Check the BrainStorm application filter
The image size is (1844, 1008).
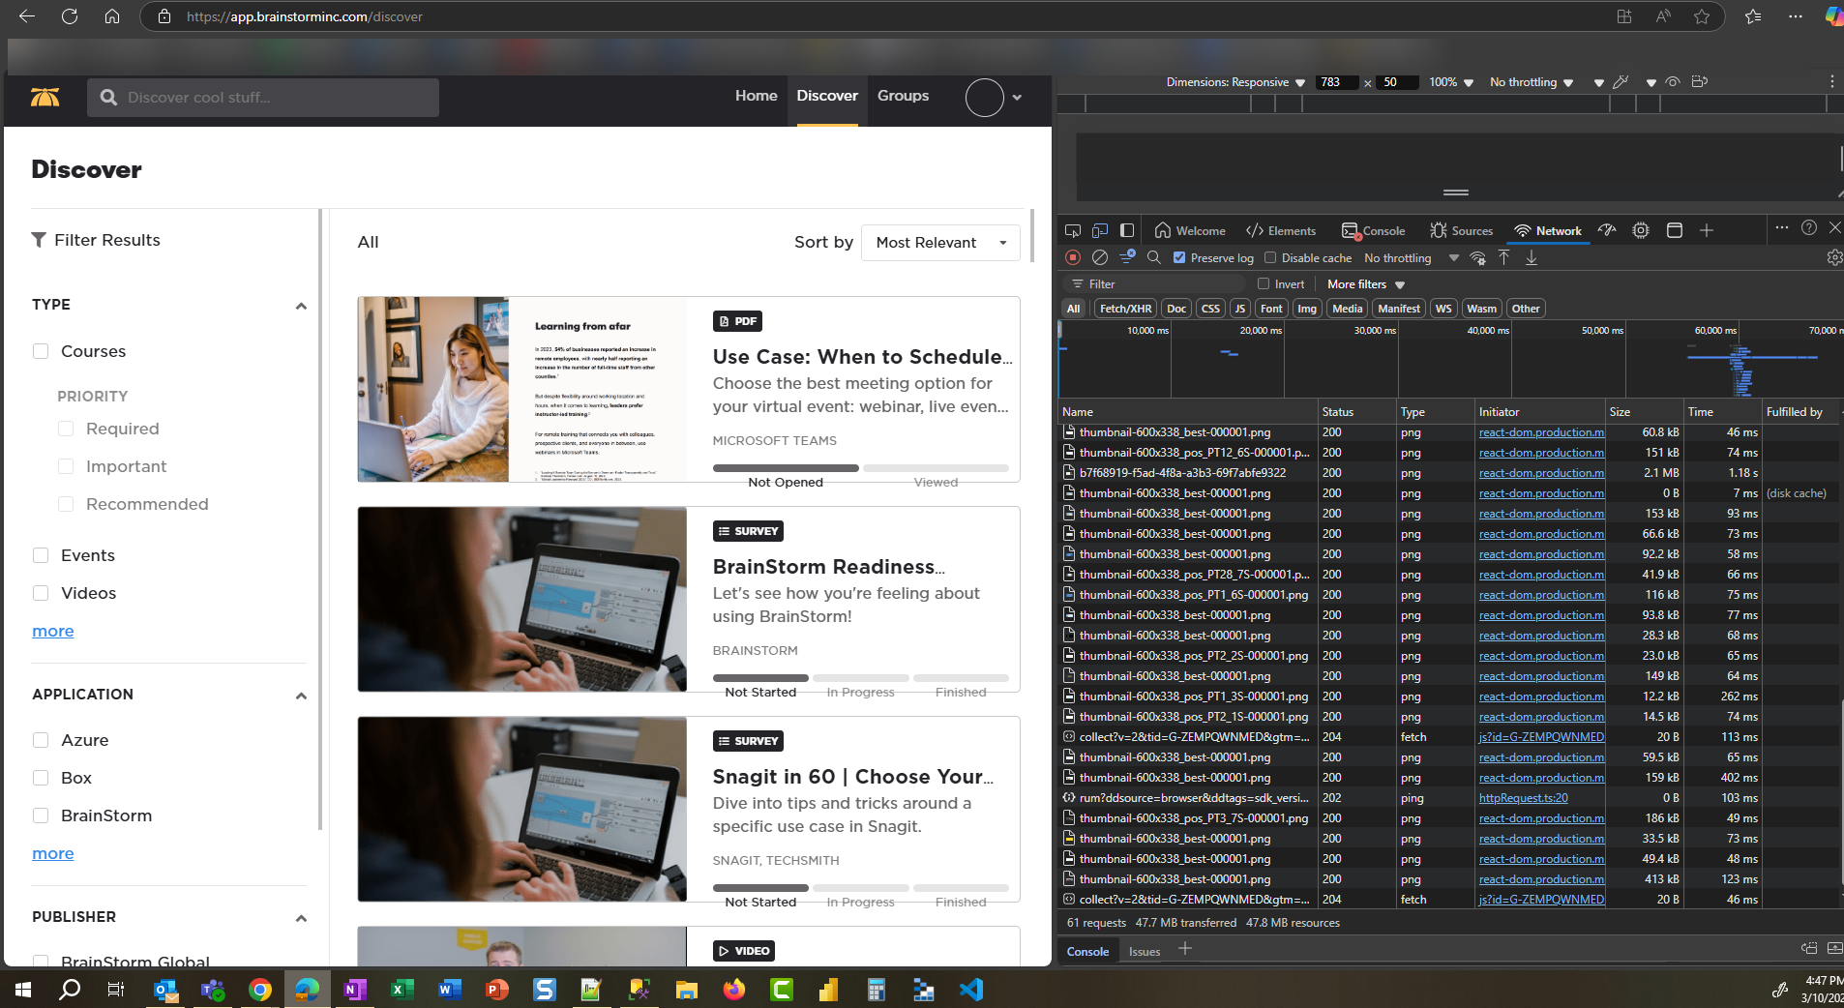click(41, 815)
